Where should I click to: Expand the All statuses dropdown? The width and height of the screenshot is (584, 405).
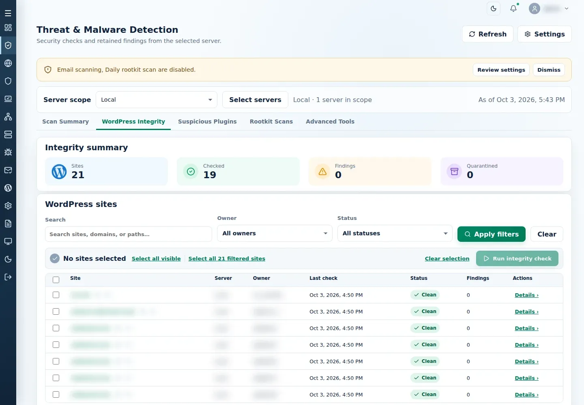[395, 233]
